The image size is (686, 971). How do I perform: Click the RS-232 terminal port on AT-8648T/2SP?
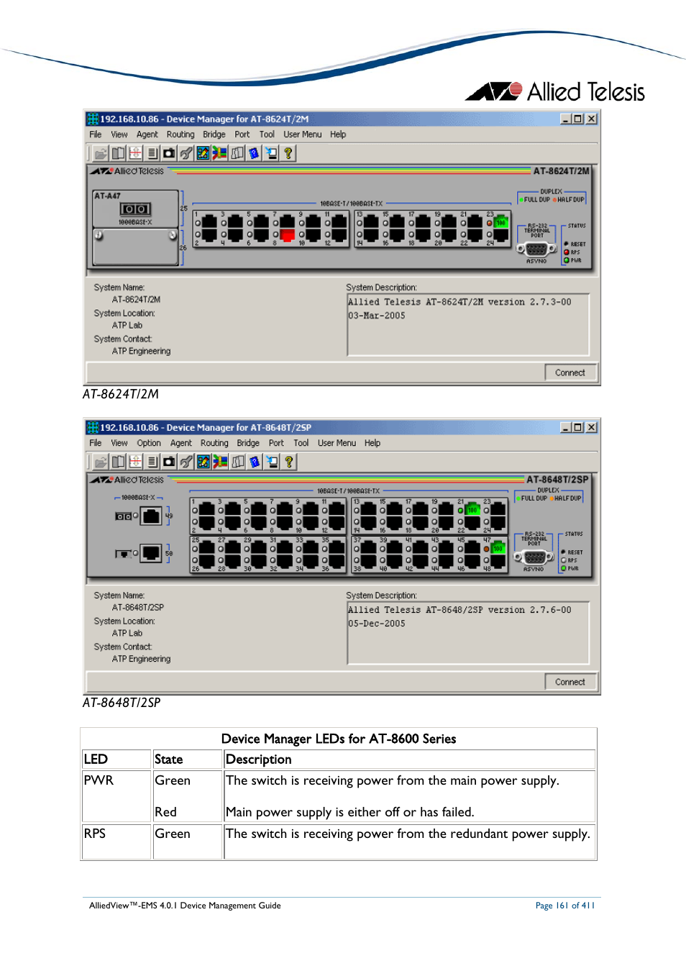point(534,557)
